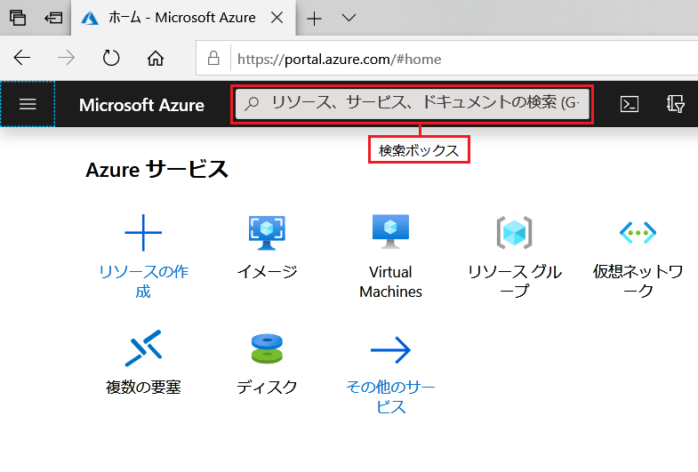Screen dimensions: 698x472
Task: Open the 複数の要塞 Bastion icon
Action: pos(143,348)
